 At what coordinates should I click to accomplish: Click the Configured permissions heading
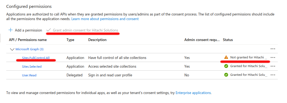pos(29,7)
